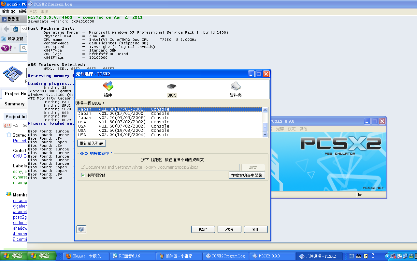Click the Yahoo! logo in toolbar

[7, 48]
